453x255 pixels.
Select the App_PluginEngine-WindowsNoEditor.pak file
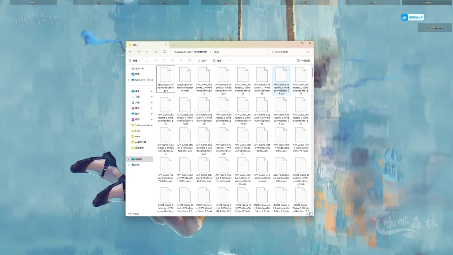pos(281,171)
